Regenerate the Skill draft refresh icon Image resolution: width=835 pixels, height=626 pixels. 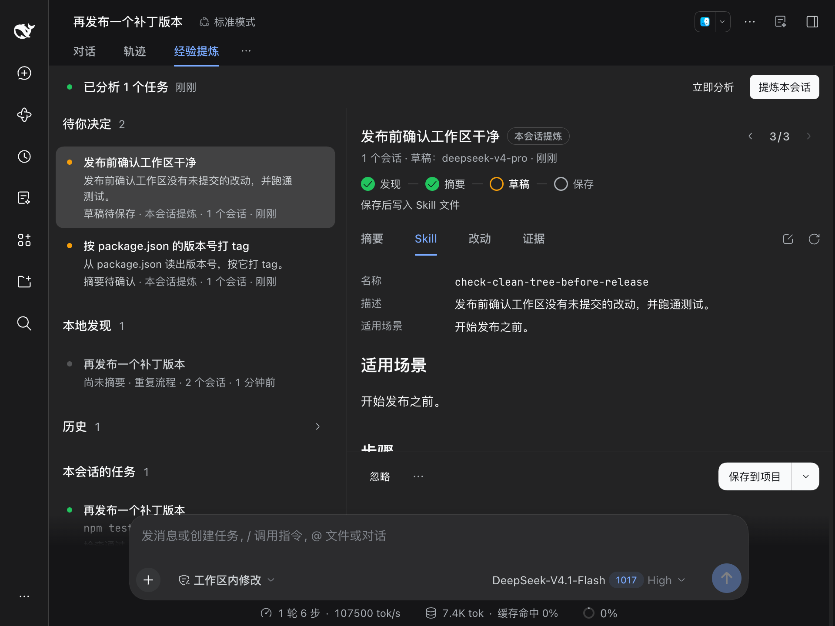click(x=814, y=239)
